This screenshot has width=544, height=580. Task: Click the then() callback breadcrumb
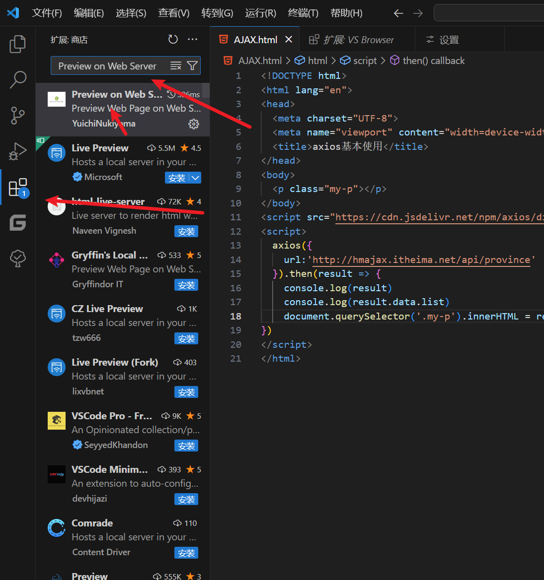tap(427, 61)
